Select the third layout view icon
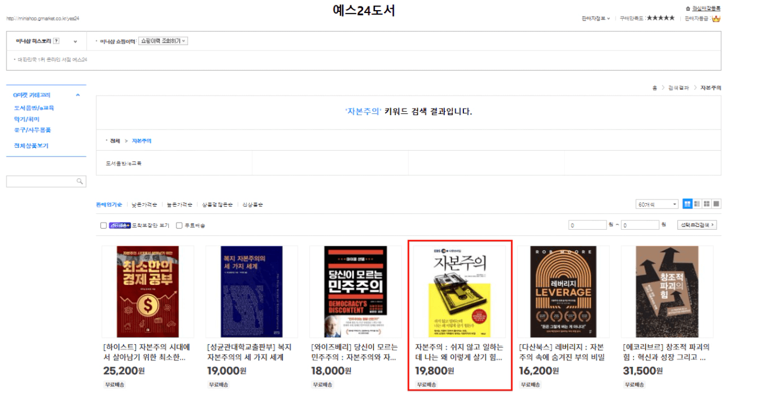Viewport: 770px width, 399px height. pyautogui.click(x=707, y=204)
